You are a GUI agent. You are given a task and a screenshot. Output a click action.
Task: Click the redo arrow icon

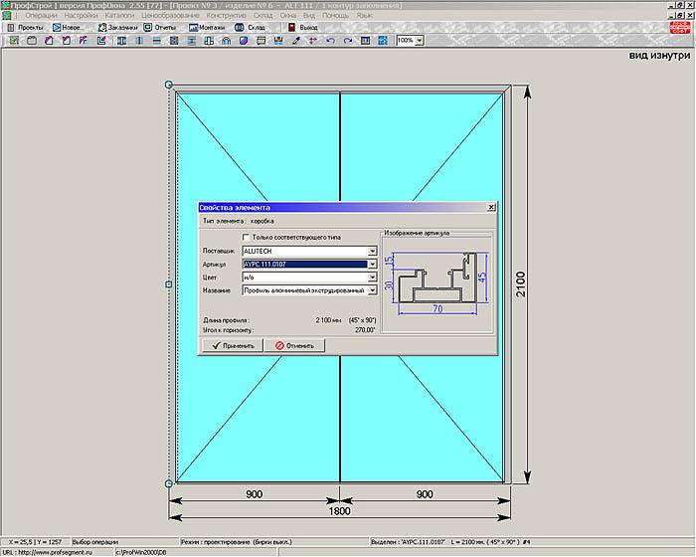tap(348, 41)
